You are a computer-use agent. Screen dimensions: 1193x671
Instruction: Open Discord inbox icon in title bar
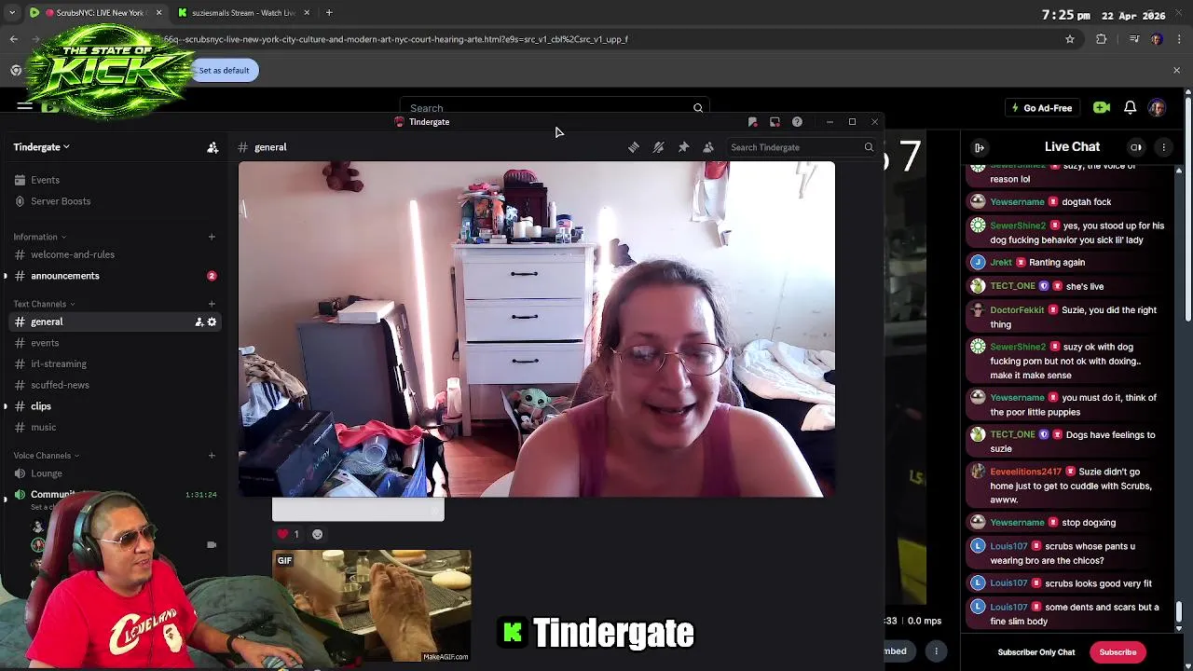(x=775, y=122)
